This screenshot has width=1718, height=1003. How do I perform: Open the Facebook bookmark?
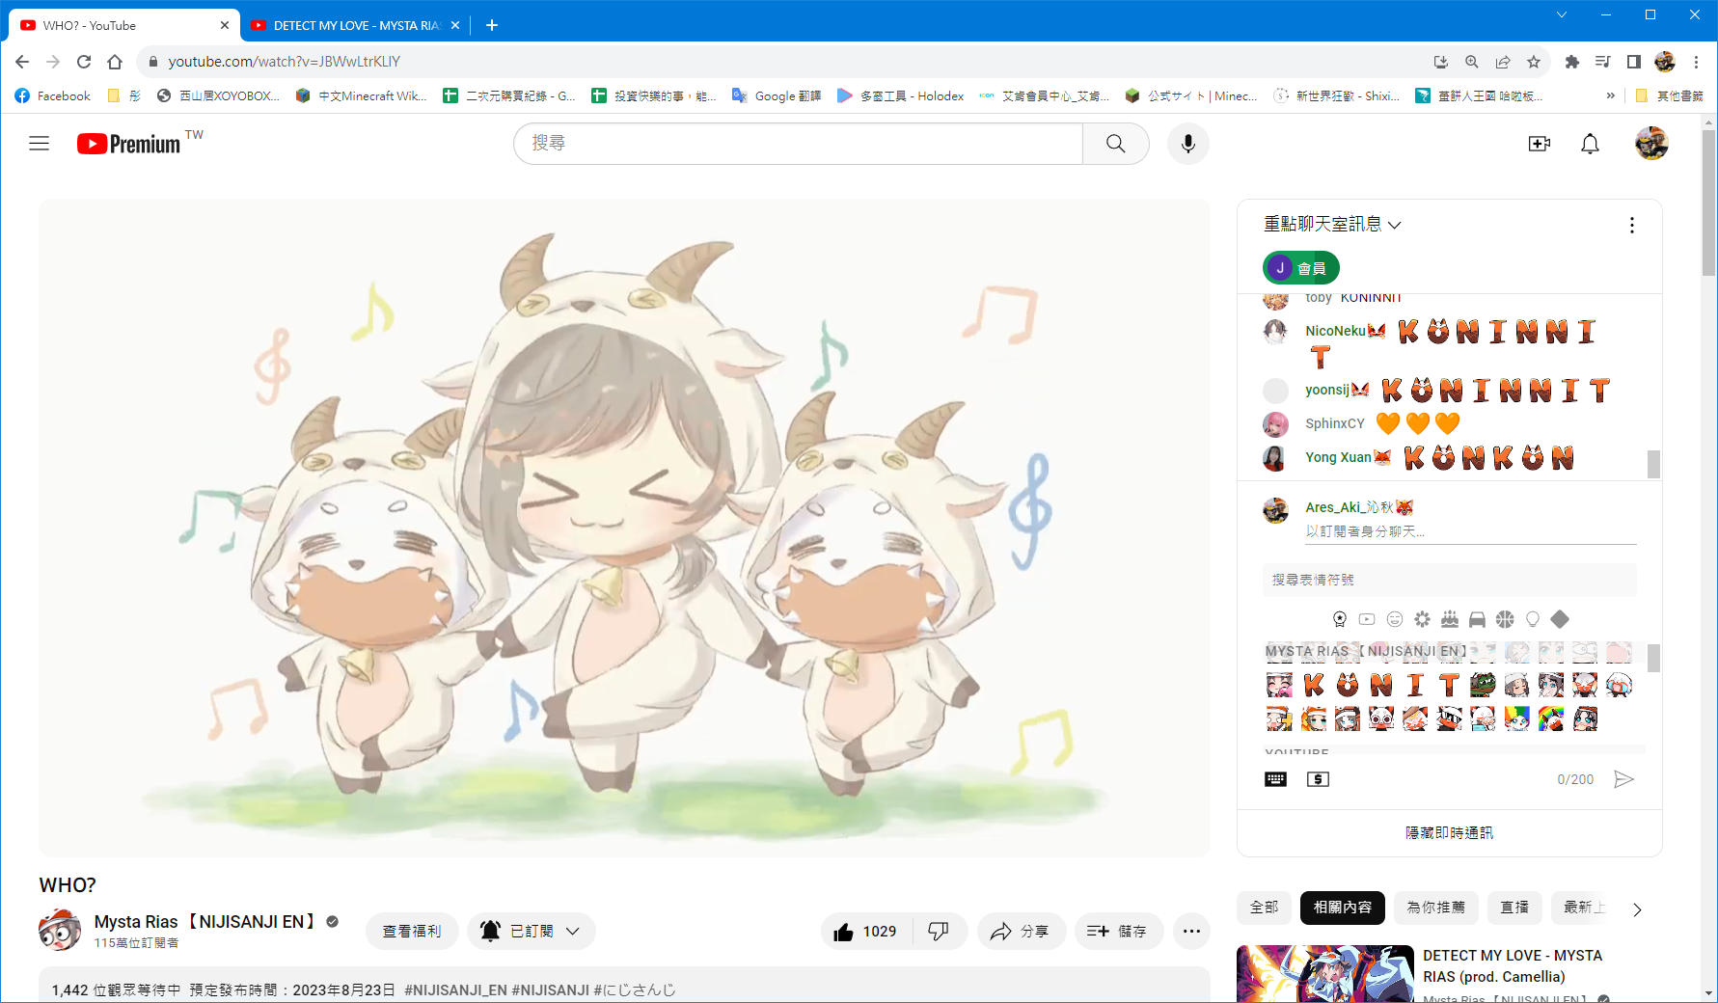click(52, 95)
